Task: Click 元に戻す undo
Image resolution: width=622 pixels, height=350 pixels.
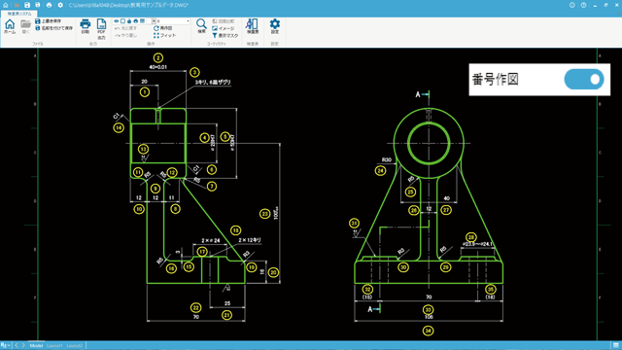Action: [x=126, y=28]
